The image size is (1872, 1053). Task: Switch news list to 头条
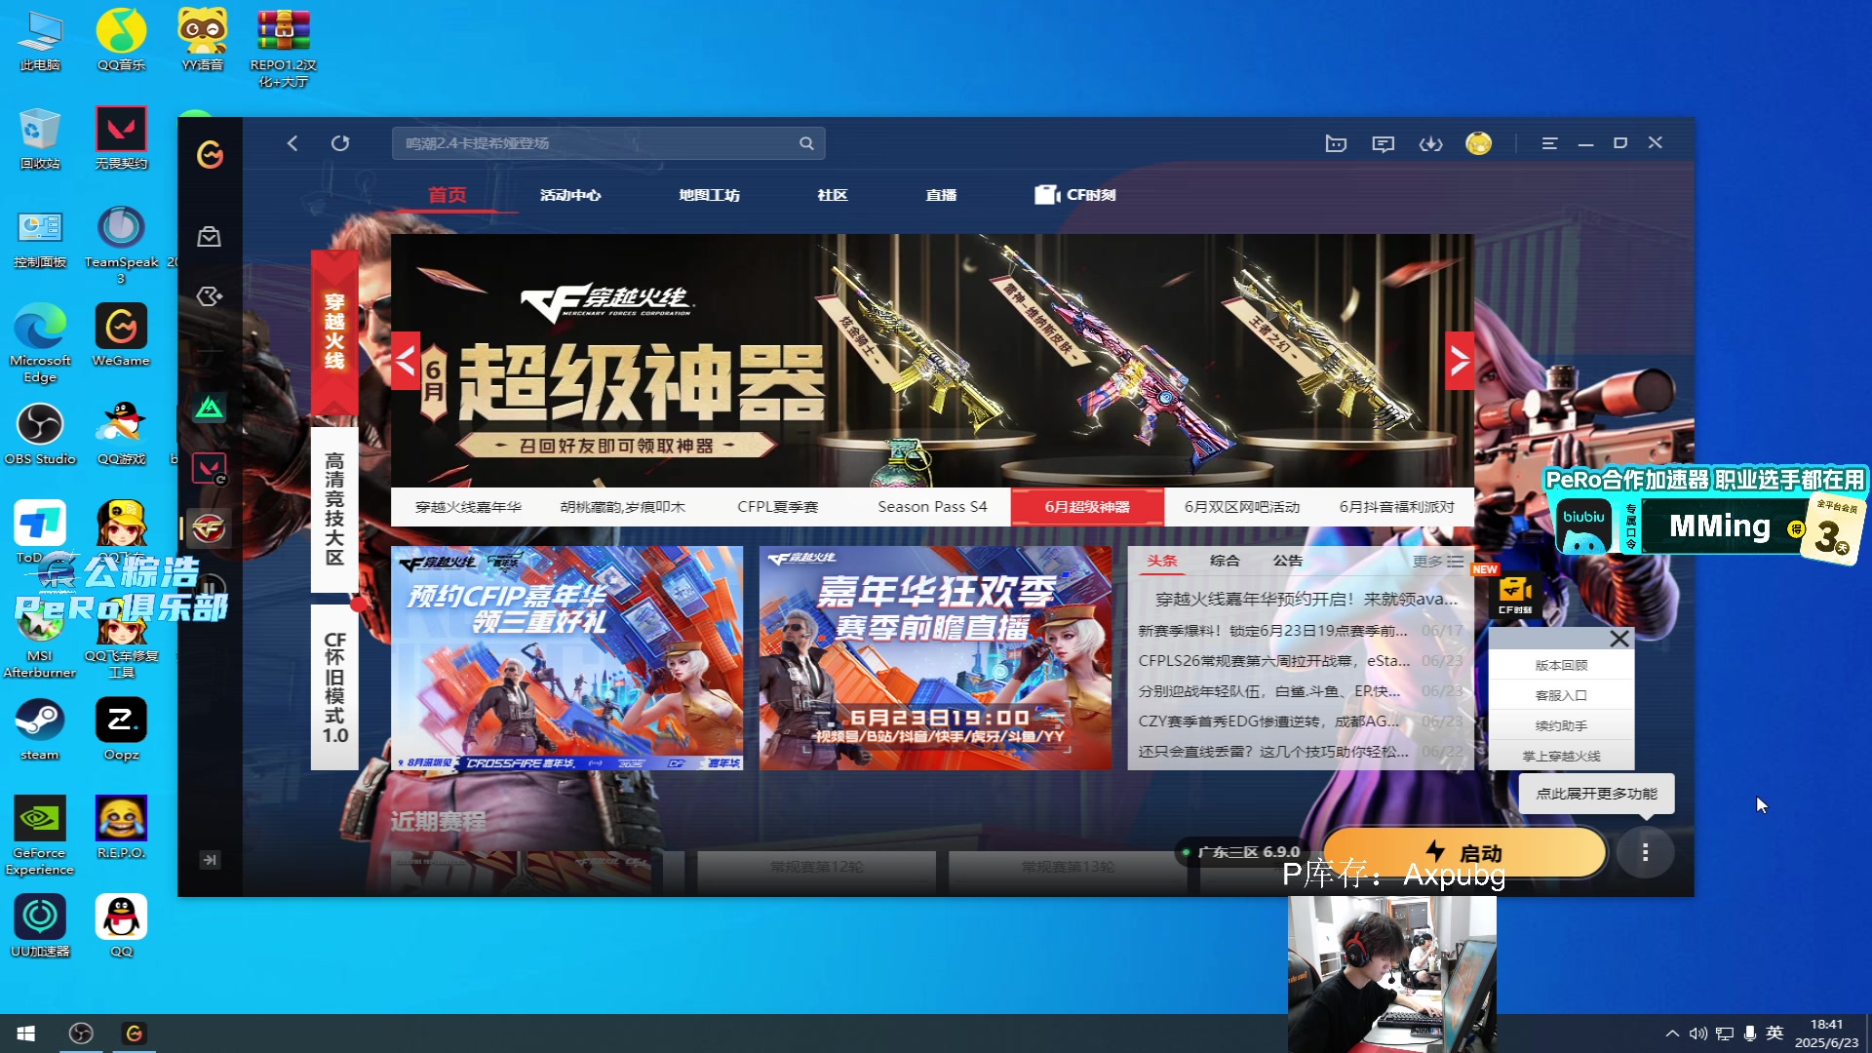click(1161, 561)
